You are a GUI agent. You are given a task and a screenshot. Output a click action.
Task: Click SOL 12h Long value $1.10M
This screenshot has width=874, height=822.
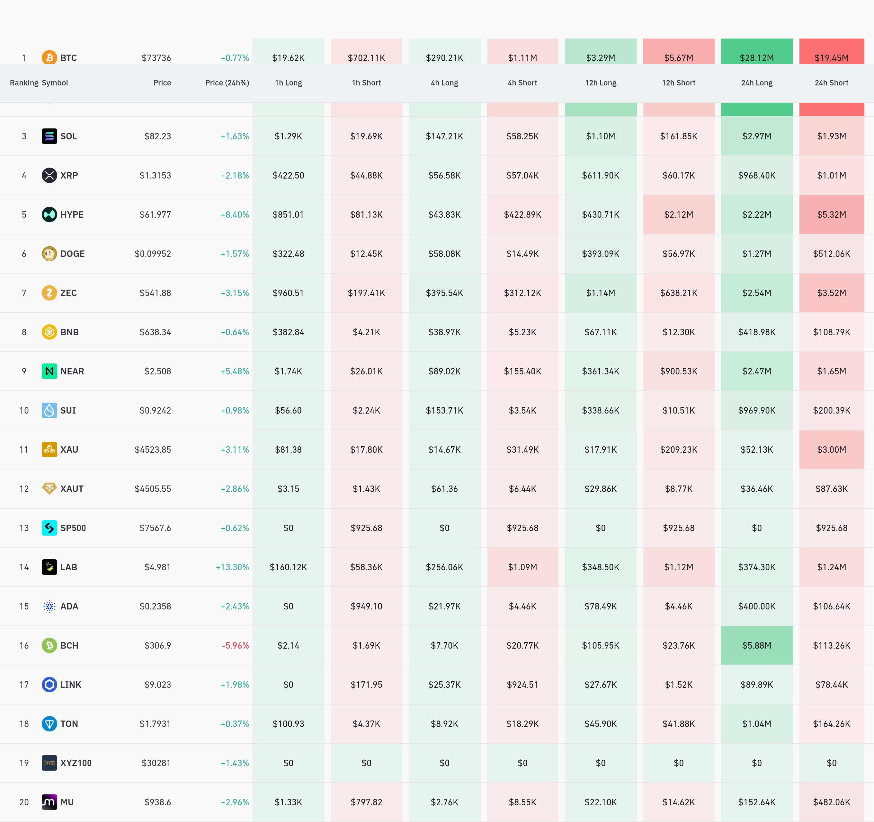point(601,136)
